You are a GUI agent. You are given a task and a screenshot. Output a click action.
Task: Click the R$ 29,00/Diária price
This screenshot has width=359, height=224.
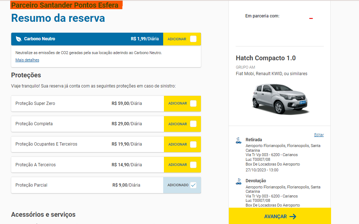[x=127, y=123]
